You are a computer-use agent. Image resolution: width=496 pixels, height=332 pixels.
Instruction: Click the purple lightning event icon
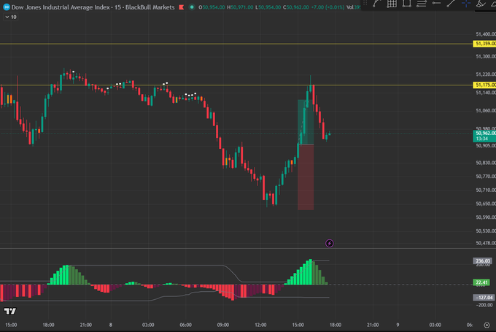point(329,243)
